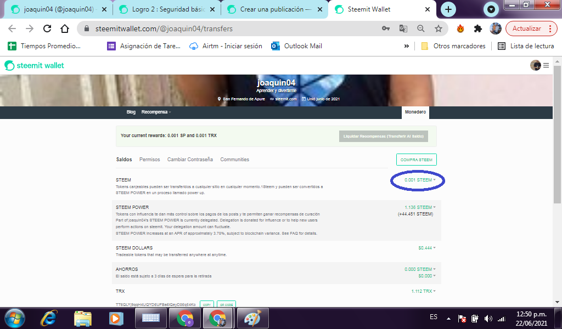Copy TRX address with COPY button
The height and width of the screenshot is (329, 562).
click(207, 304)
